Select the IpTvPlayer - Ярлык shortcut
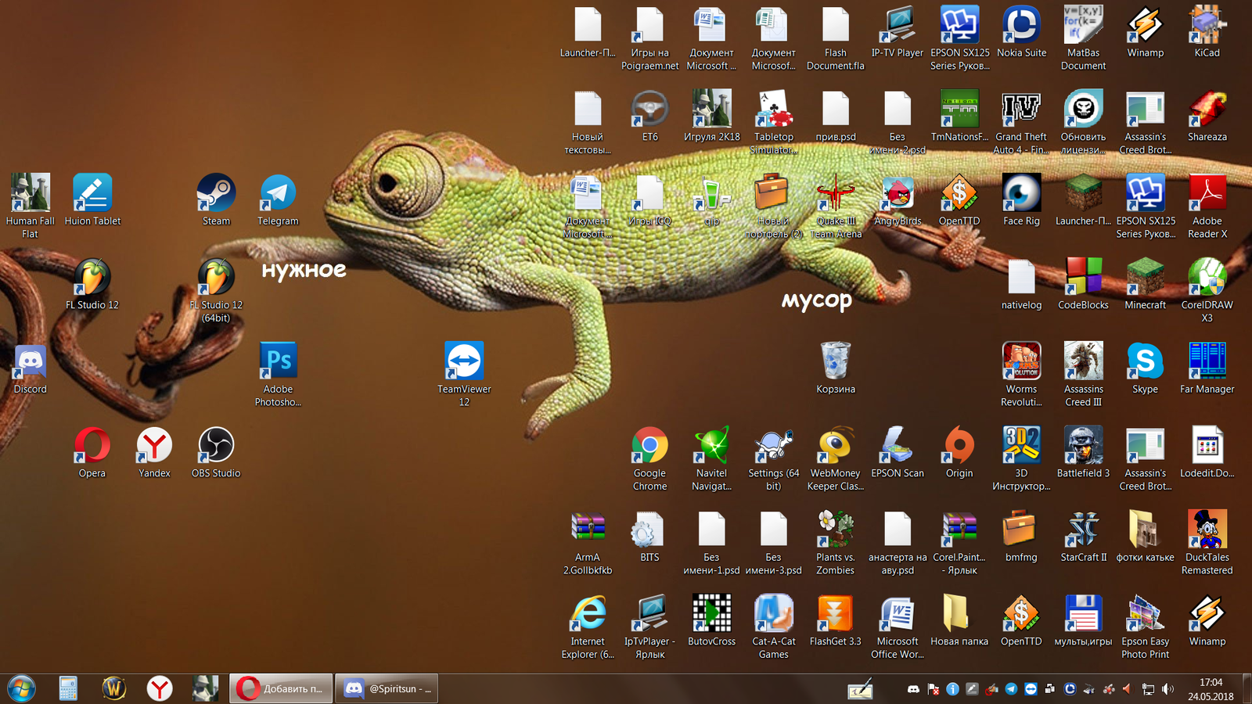 click(649, 627)
